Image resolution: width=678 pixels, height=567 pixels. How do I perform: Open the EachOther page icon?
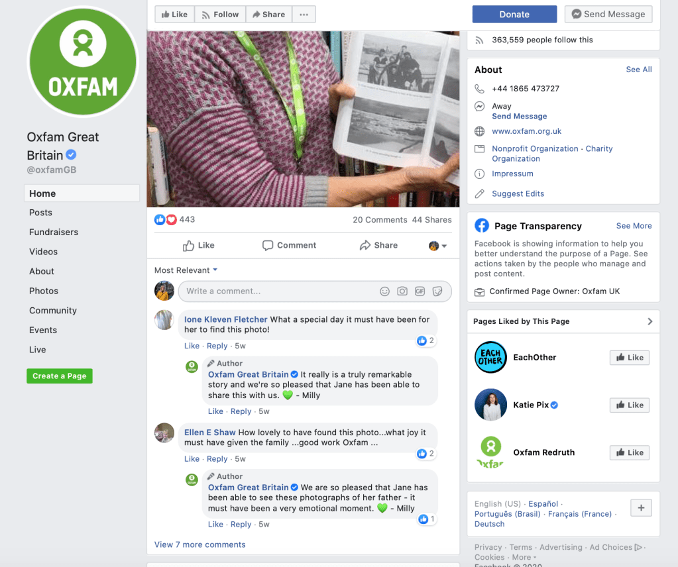point(490,358)
